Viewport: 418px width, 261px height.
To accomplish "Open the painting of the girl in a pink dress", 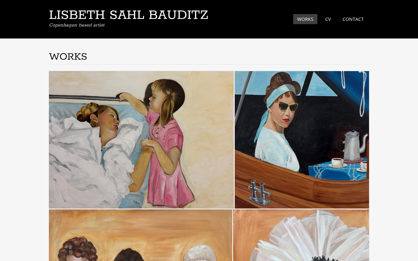I will (x=141, y=140).
